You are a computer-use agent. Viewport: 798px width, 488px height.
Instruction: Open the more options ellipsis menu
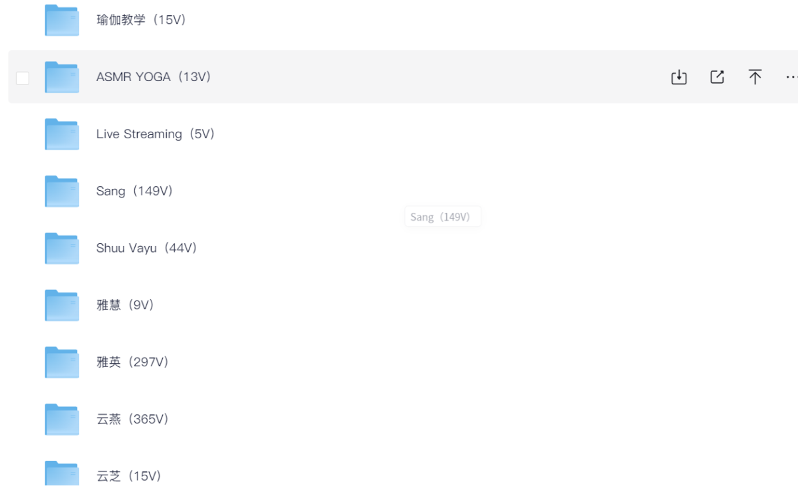click(791, 77)
